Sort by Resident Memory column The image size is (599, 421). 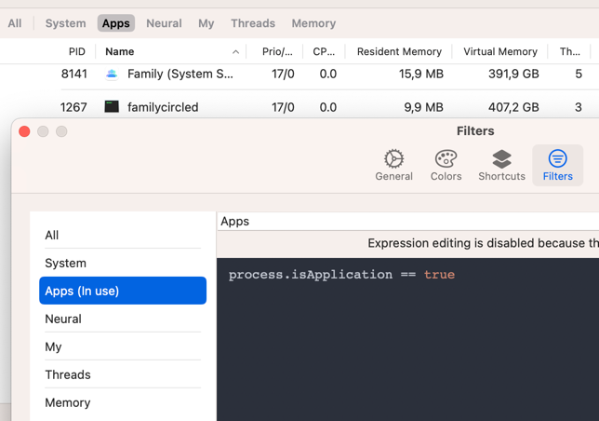pyautogui.click(x=398, y=51)
